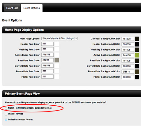Open the Front Page Options dropdown

coord(60,39)
